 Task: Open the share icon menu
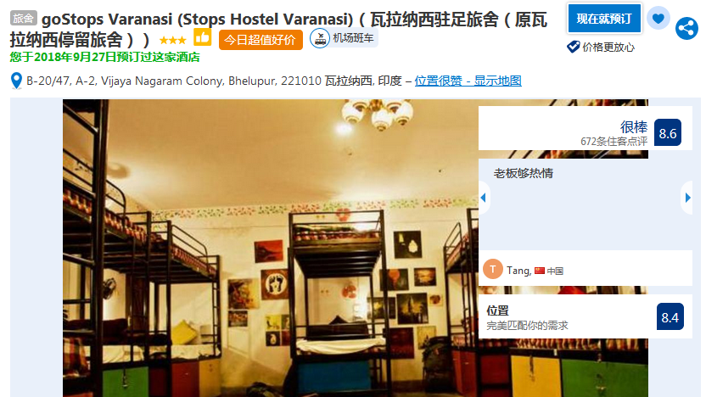pyautogui.click(x=686, y=29)
